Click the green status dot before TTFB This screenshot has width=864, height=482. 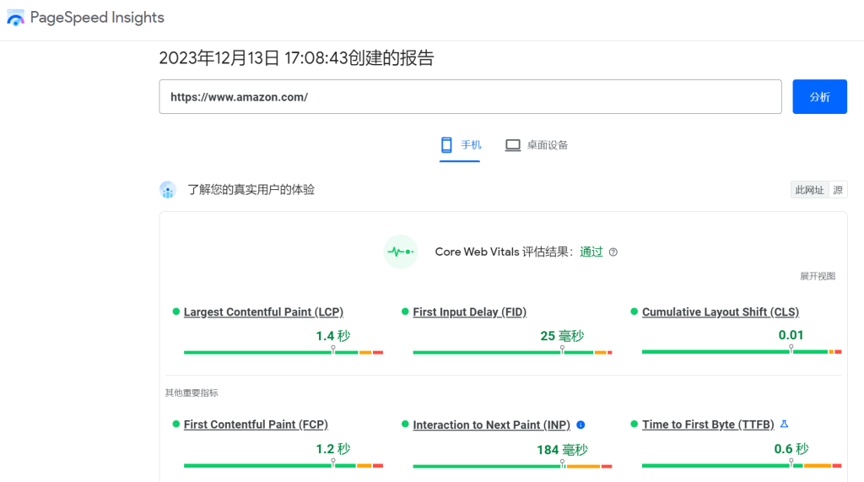coord(634,424)
